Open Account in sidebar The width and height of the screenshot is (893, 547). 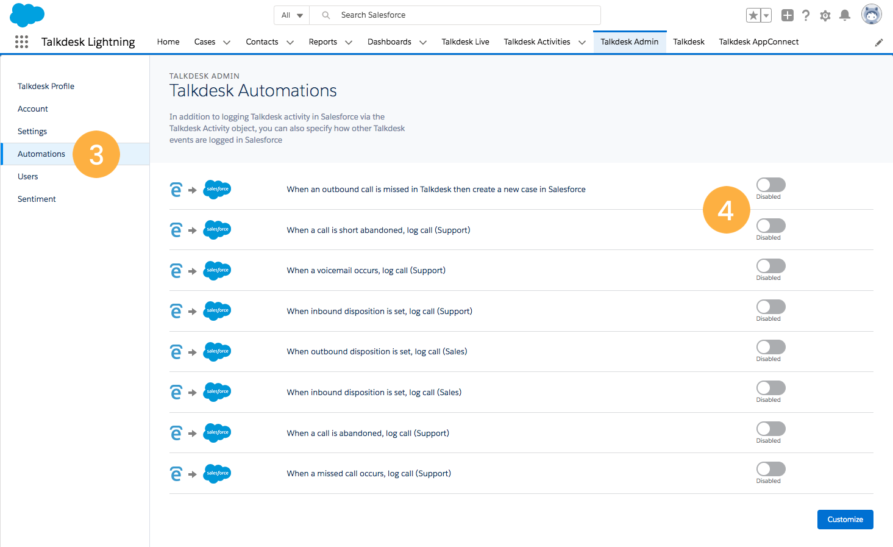tap(33, 109)
